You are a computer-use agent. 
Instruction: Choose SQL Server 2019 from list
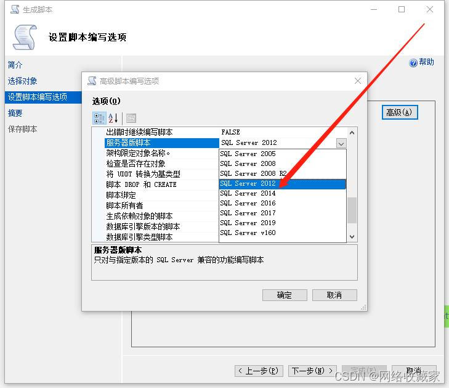[x=282, y=223]
